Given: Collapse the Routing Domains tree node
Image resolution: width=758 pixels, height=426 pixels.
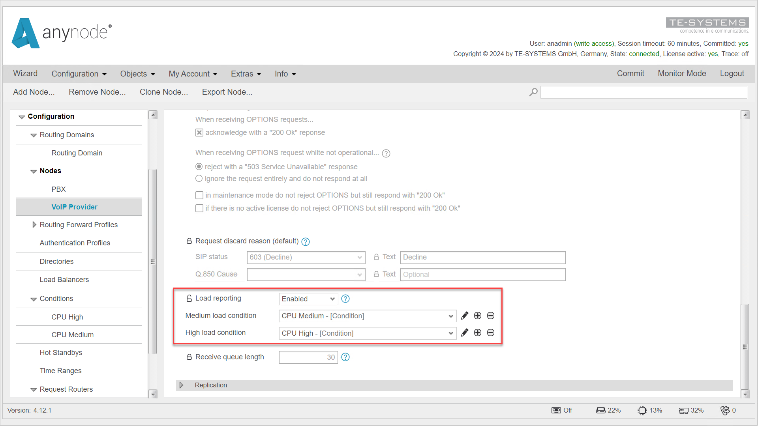Looking at the screenshot, I should coord(34,135).
